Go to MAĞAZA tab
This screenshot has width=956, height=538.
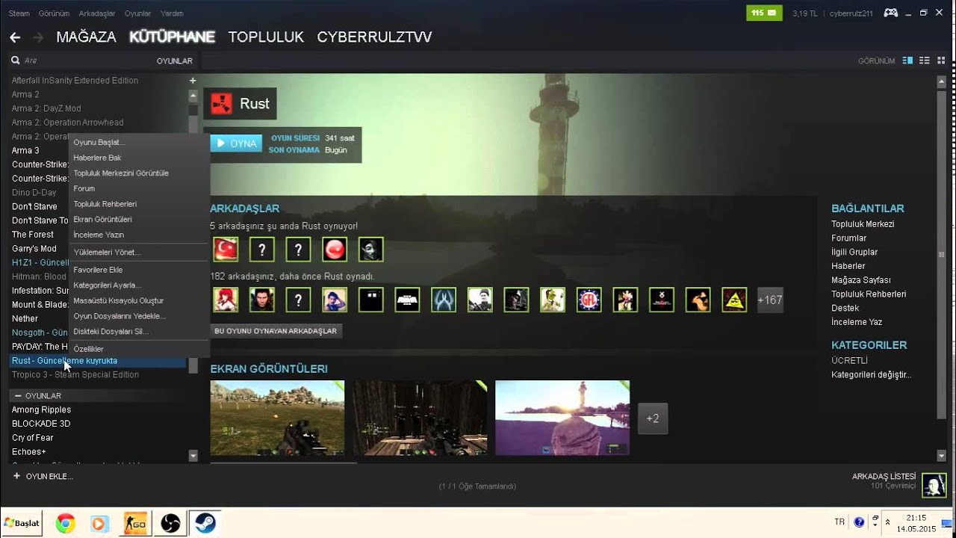[87, 37]
